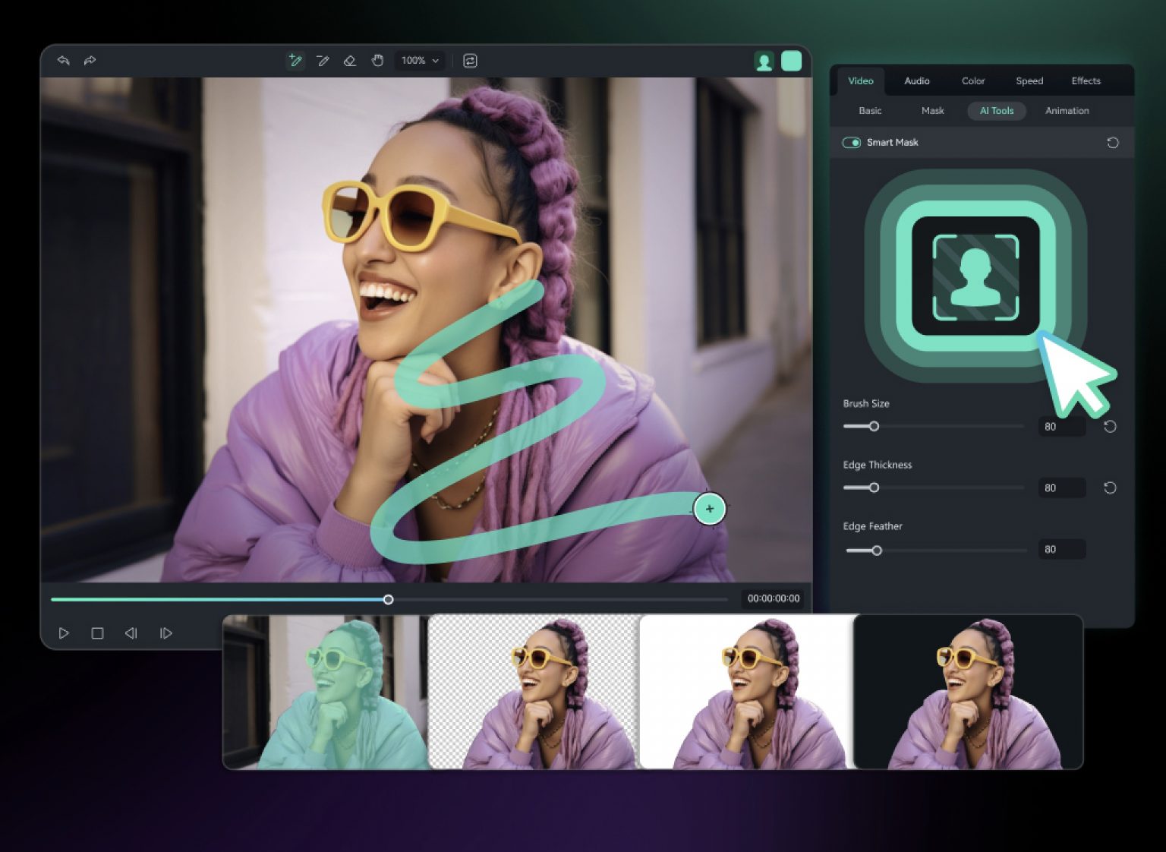Select the green mask fill swatch toggle
The image size is (1166, 852).
(791, 60)
